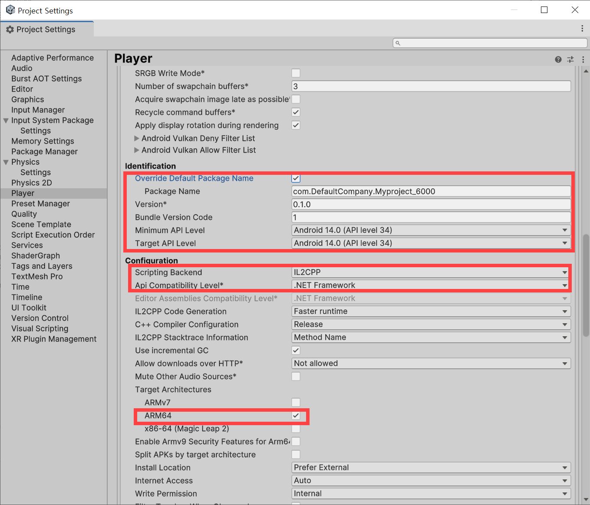The height and width of the screenshot is (505, 590).
Task: Select Input Manager category
Action: [x=38, y=110]
